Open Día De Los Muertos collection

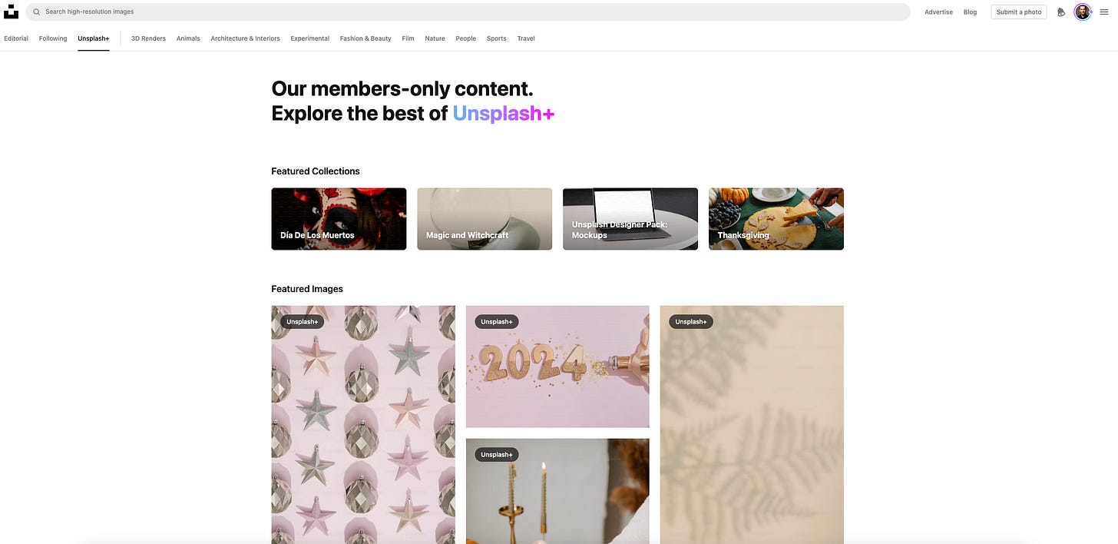tap(339, 219)
